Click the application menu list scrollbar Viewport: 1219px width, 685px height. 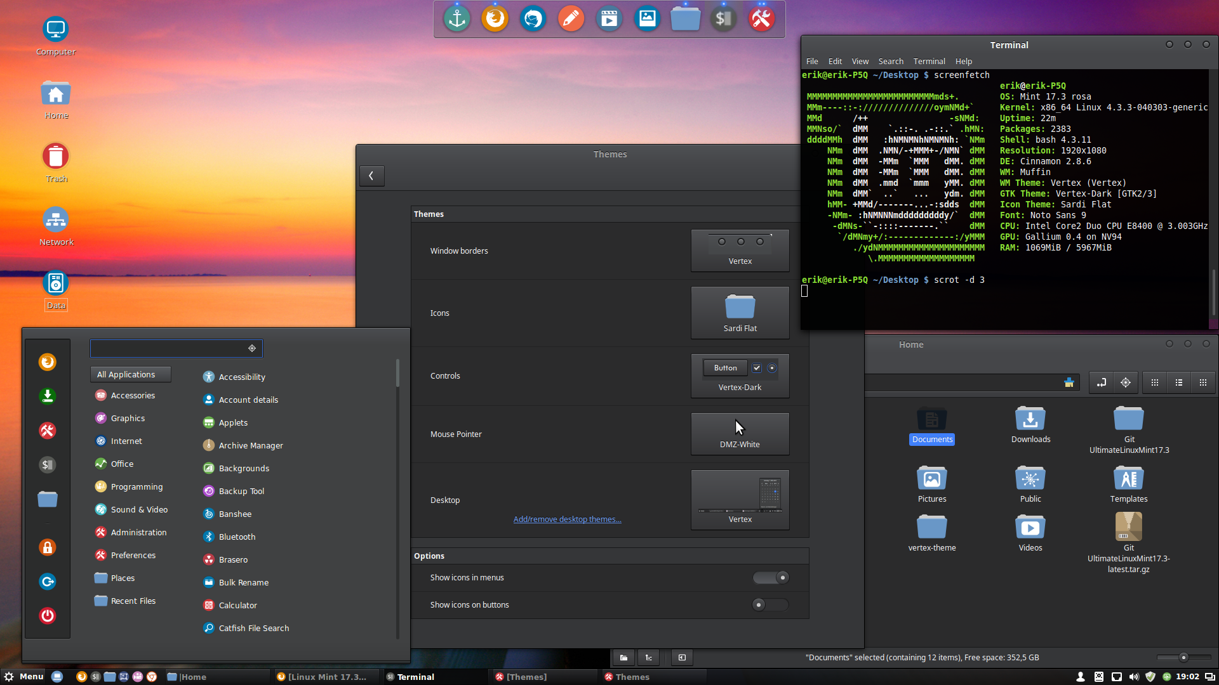[x=397, y=373]
